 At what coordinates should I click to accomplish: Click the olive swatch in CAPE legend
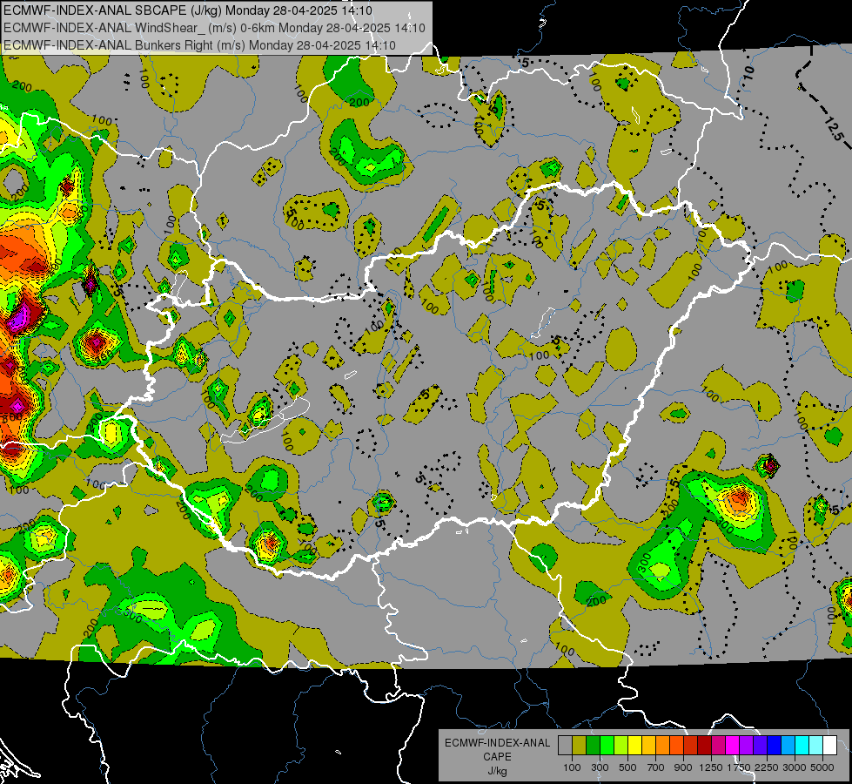coord(580,746)
